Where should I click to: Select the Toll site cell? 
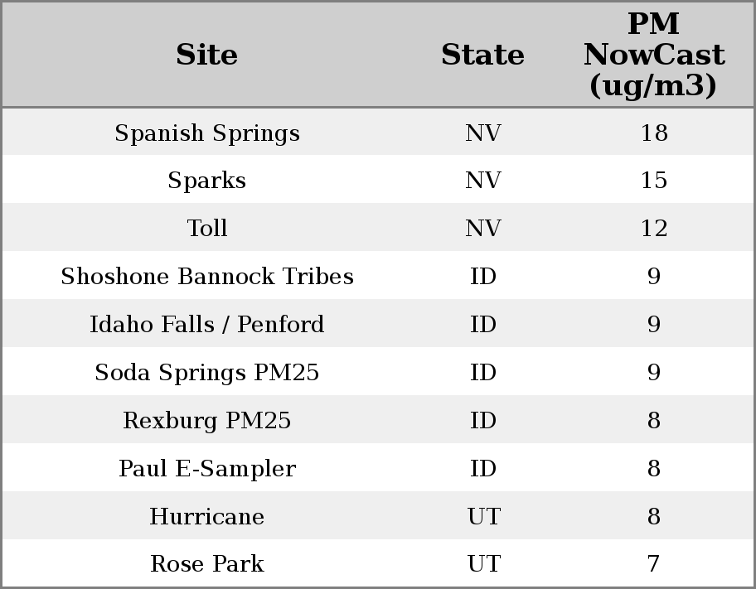pyautogui.click(x=206, y=229)
